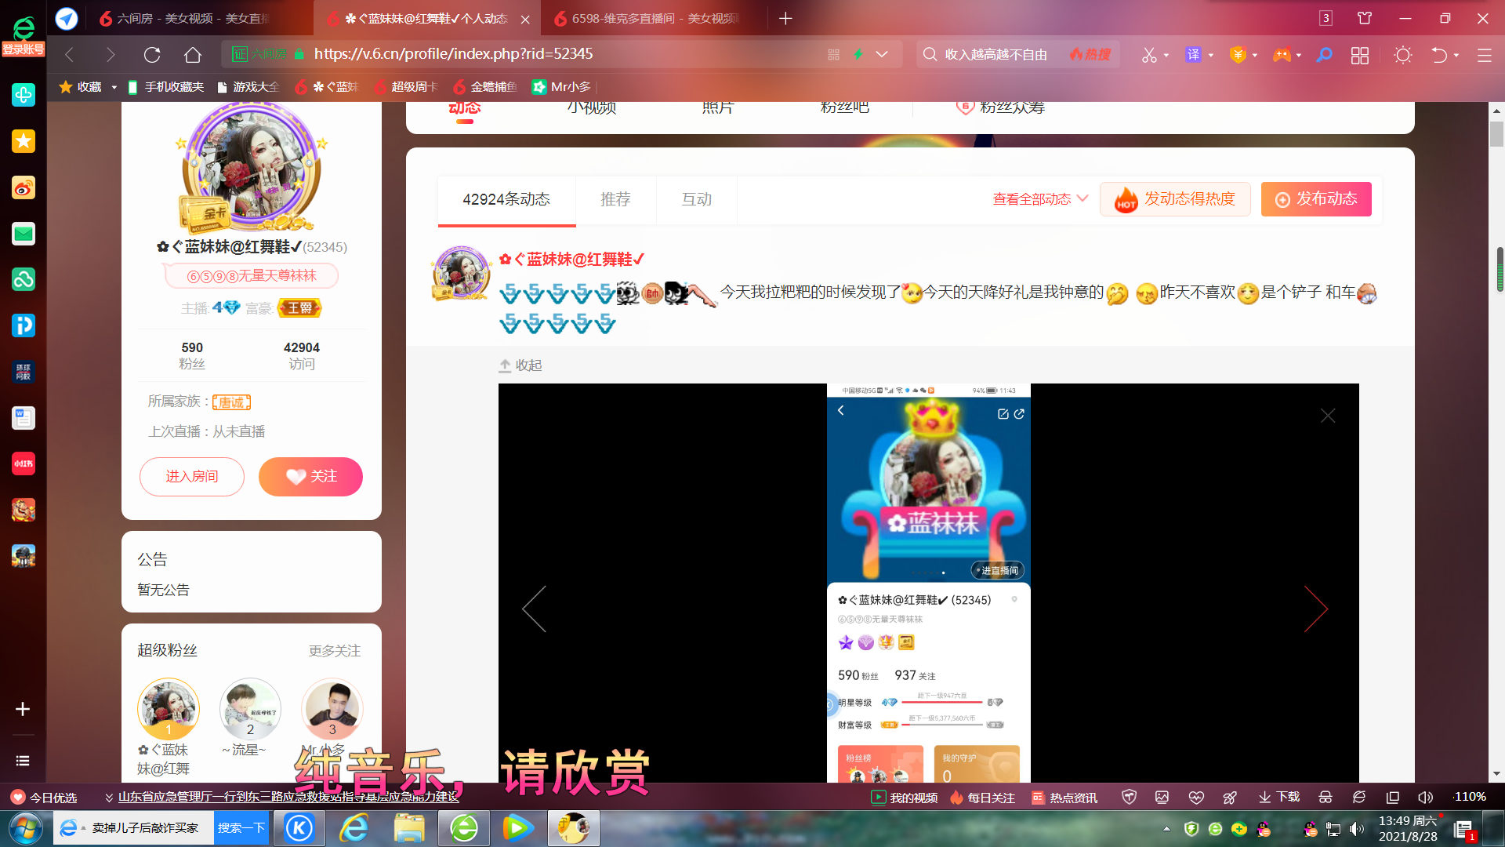Click the 110% zoom level indicator
Viewport: 1505px width, 847px height.
click(x=1470, y=797)
